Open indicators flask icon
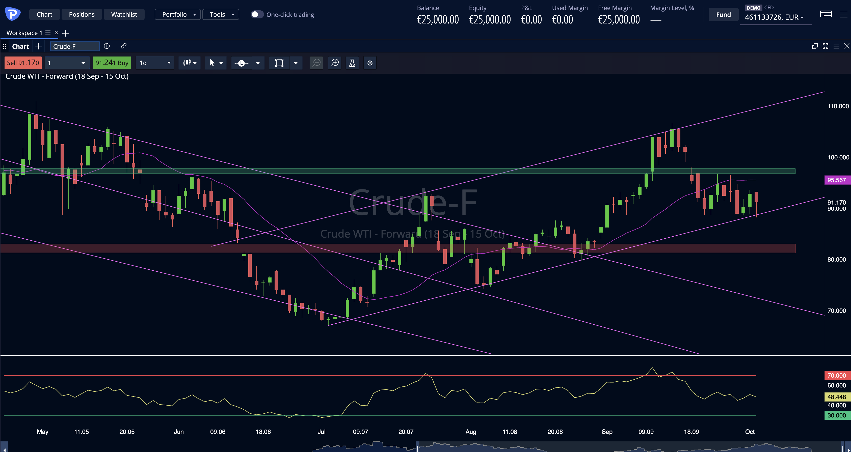The image size is (851, 452). point(352,63)
